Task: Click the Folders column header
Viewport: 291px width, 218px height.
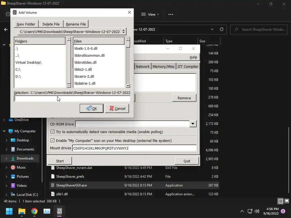Action: click(40, 41)
